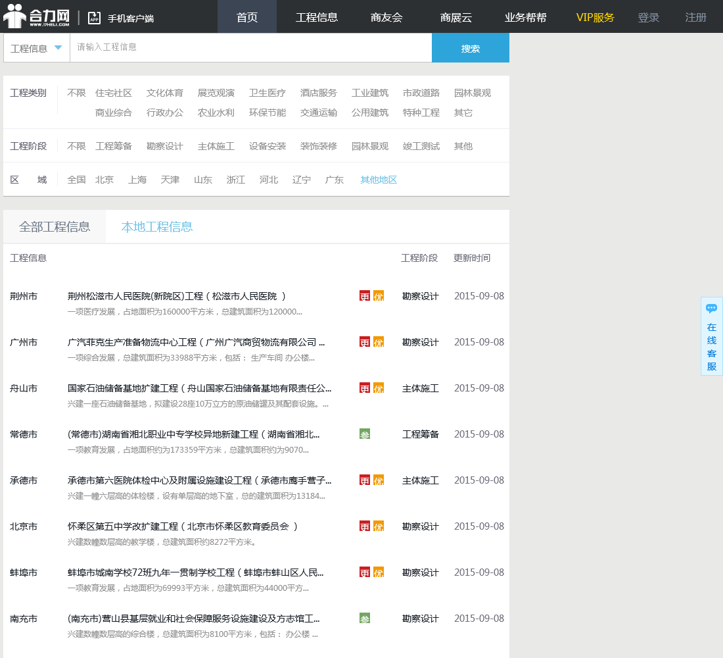
Task: Open the 工程信息 search type dropdown
Action: tap(37, 48)
